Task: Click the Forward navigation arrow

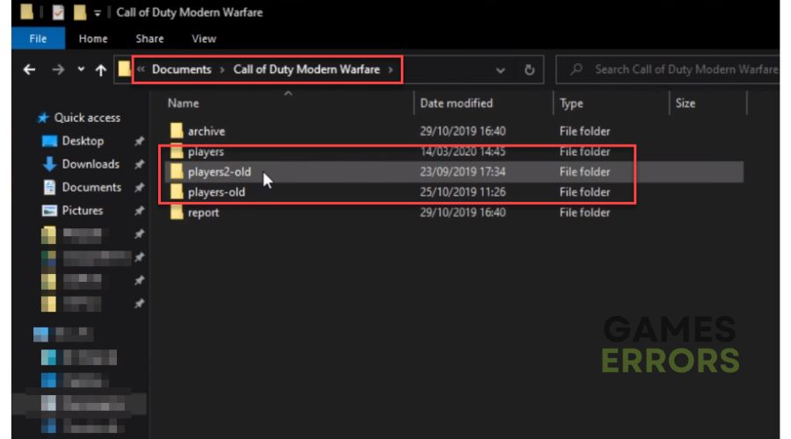Action: point(58,69)
